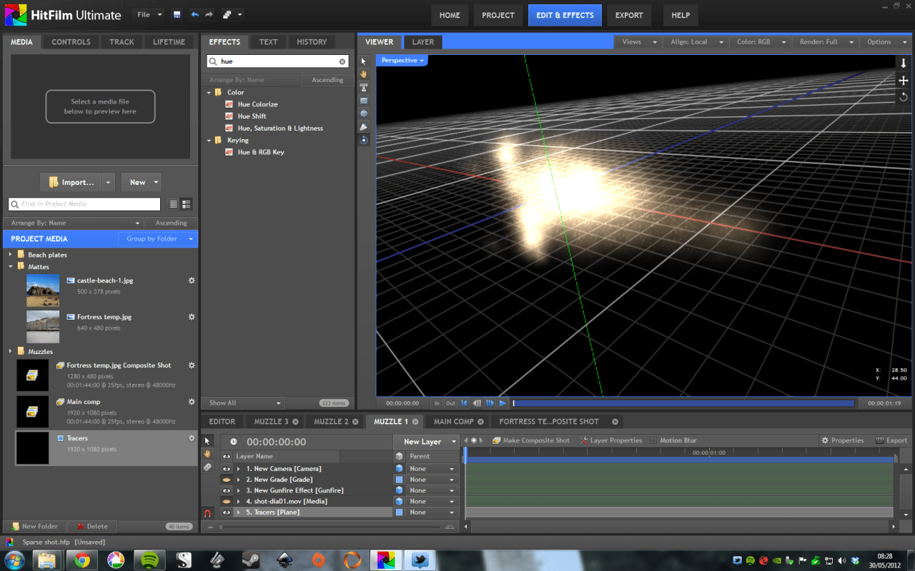The height and width of the screenshot is (571, 915).
Task: Collapse the Mattes folder in Project Media
Action: [11, 266]
